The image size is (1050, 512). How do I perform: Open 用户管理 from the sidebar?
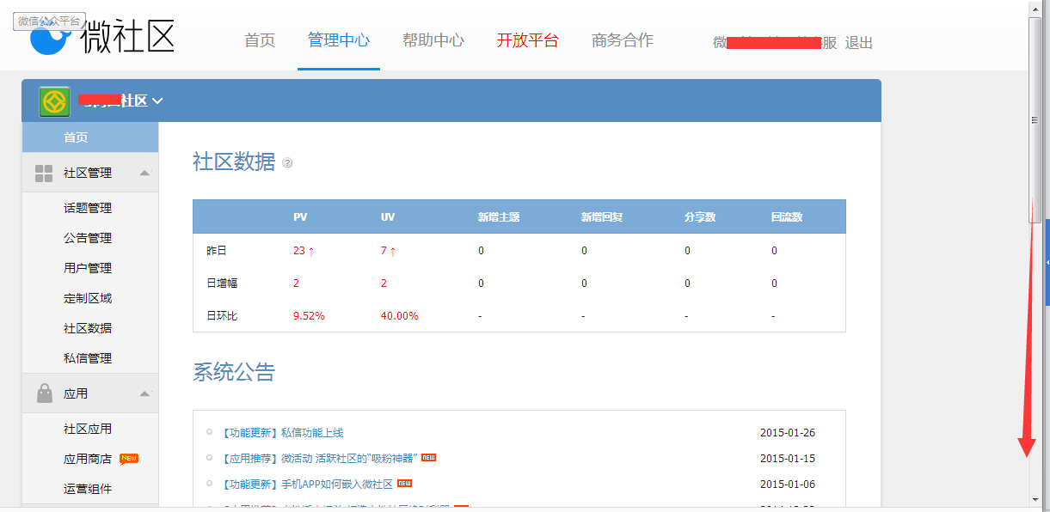pos(88,268)
